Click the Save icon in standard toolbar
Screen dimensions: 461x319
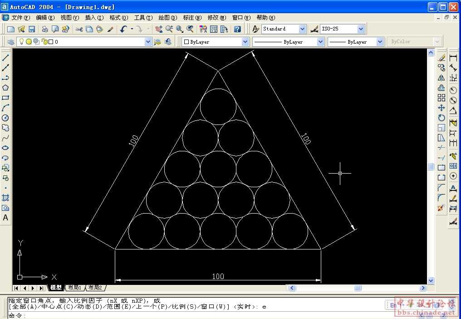[31, 29]
